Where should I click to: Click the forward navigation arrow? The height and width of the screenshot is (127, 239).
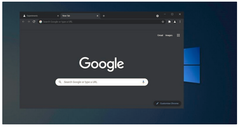(x=29, y=22)
